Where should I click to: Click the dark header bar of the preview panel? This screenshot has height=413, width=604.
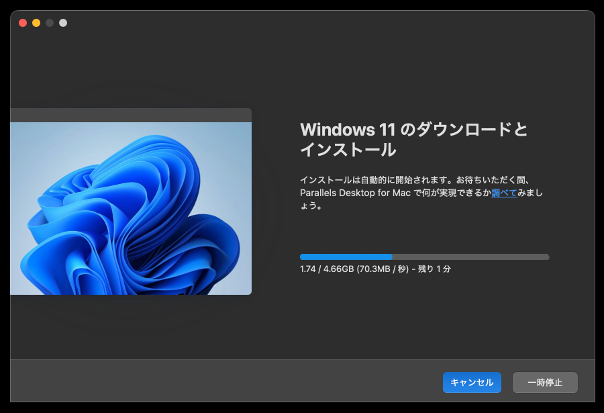[x=131, y=114]
